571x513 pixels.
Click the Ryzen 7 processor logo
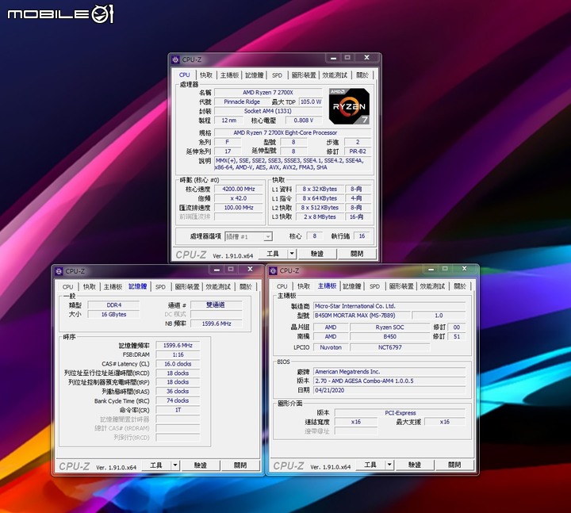(349, 106)
